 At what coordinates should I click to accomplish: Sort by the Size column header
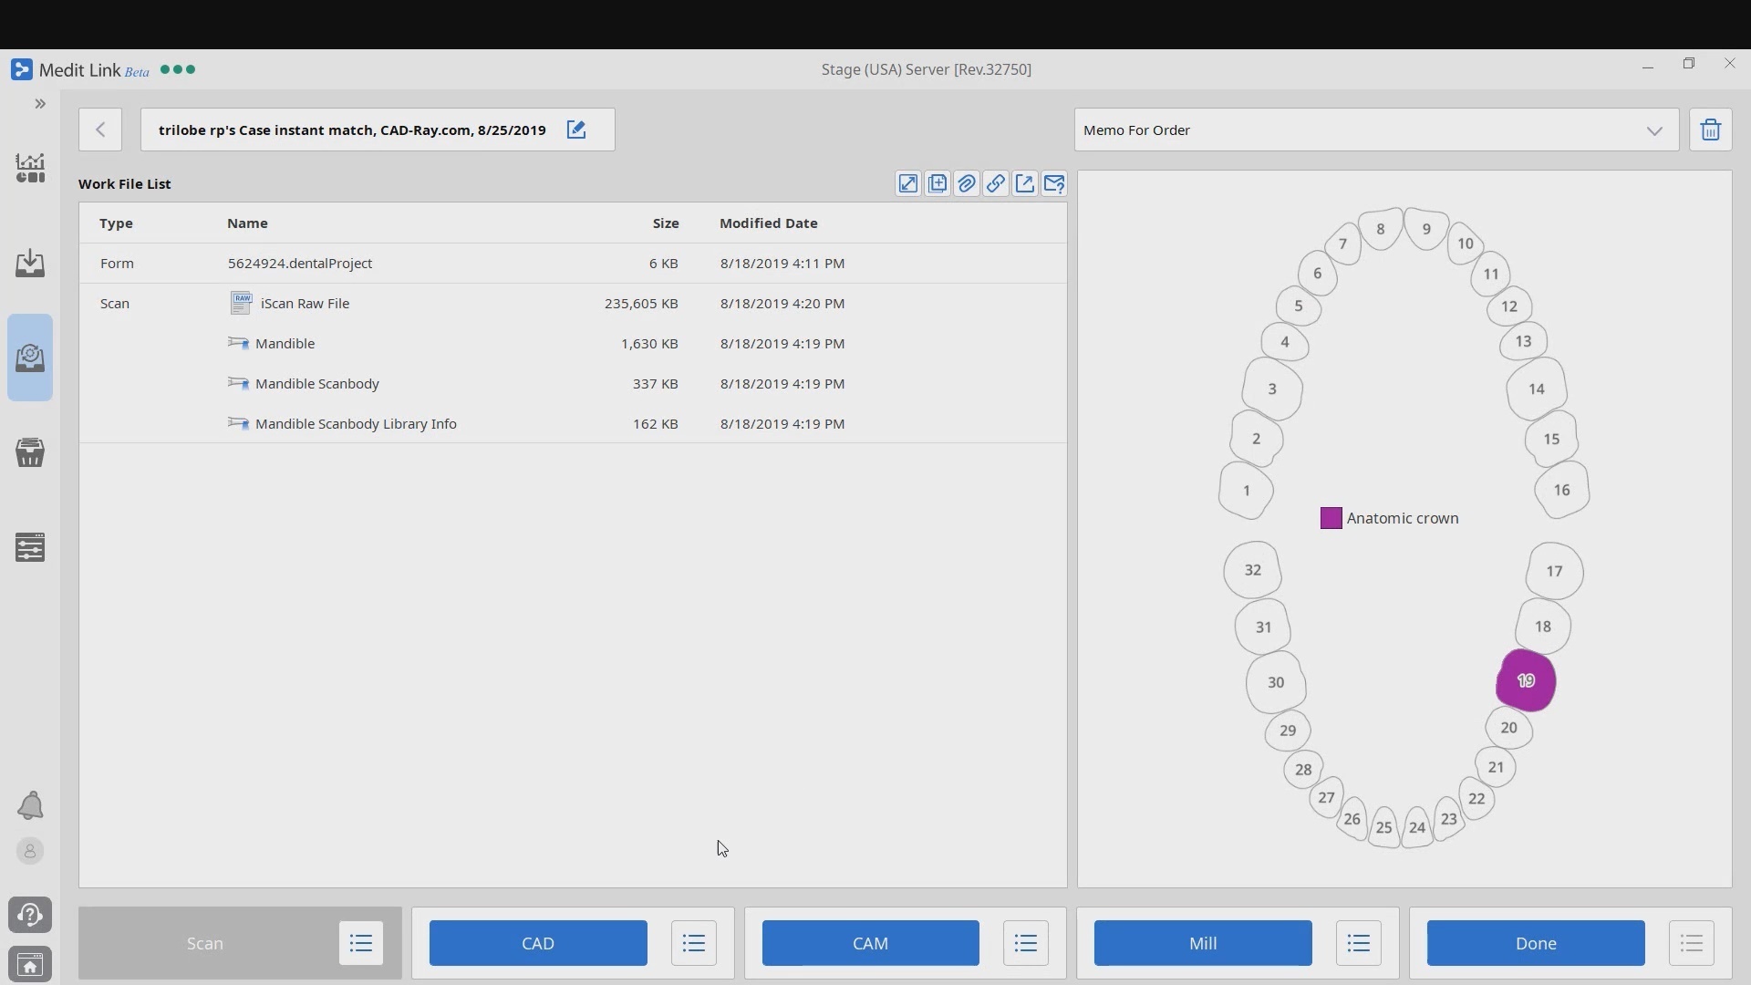665,223
